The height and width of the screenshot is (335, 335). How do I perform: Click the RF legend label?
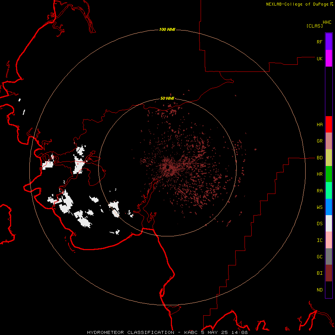tap(319, 42)
